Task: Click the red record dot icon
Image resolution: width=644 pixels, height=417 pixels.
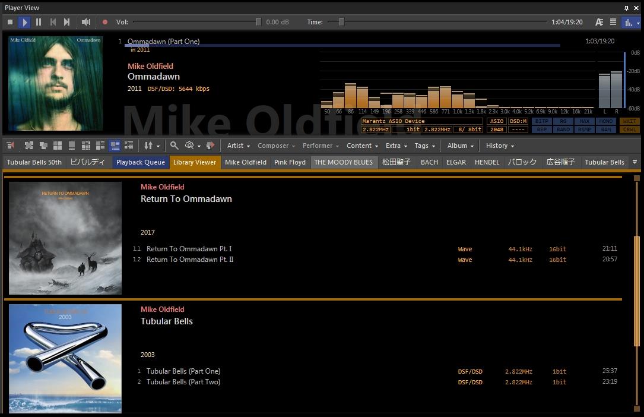Action: pos(104,22)
